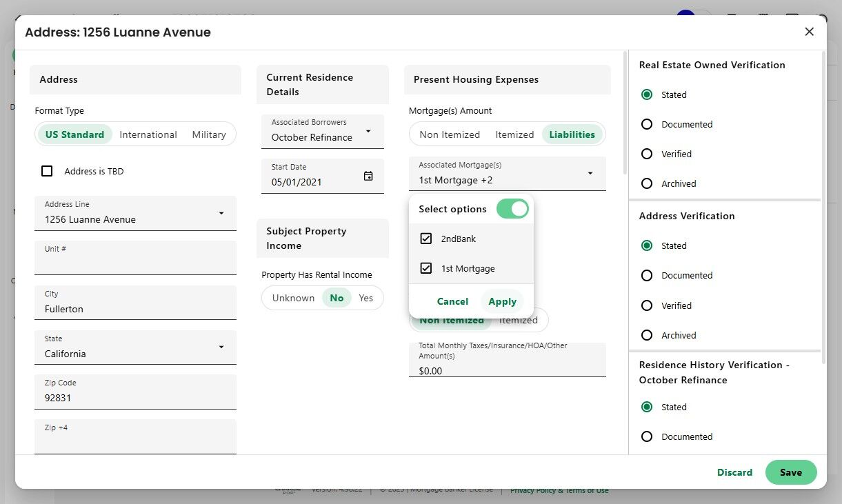The width and height of the screenshot is (842, 504).
Task: Open Associated Borrowers dropdown
Action: click(368, 131)
